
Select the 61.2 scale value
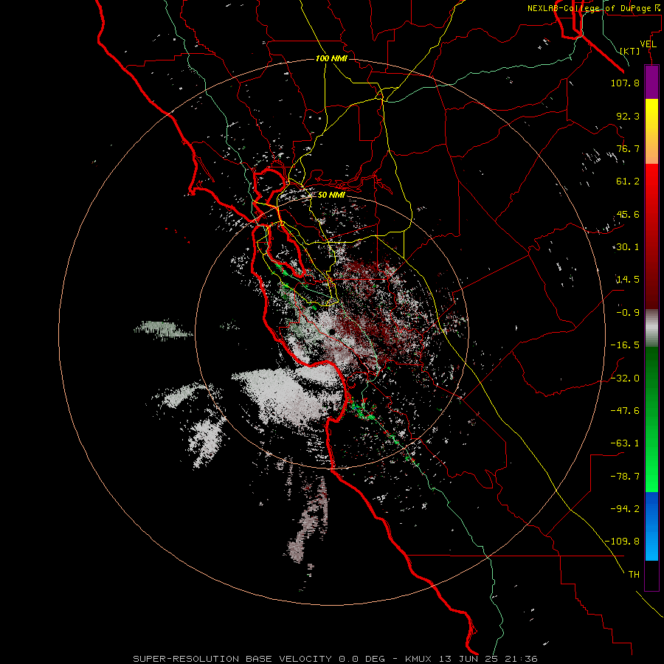[x=628, y=181]
